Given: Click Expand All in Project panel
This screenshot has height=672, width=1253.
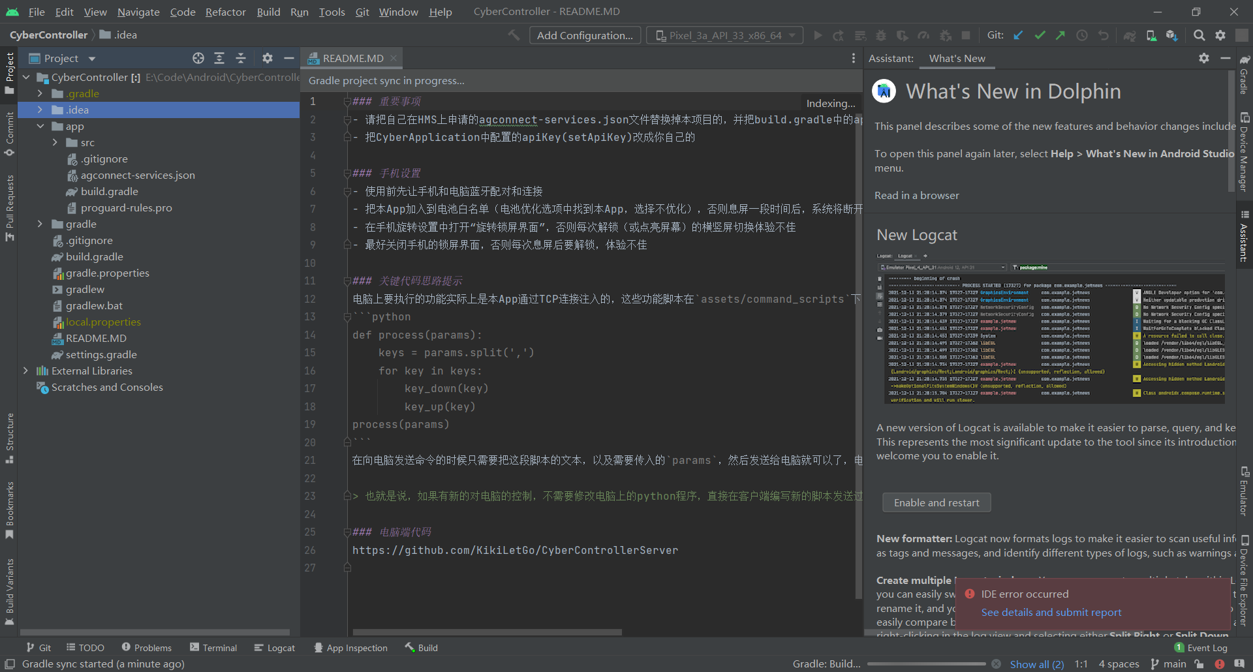Looking at the screenshot, I should coord(219,58).
